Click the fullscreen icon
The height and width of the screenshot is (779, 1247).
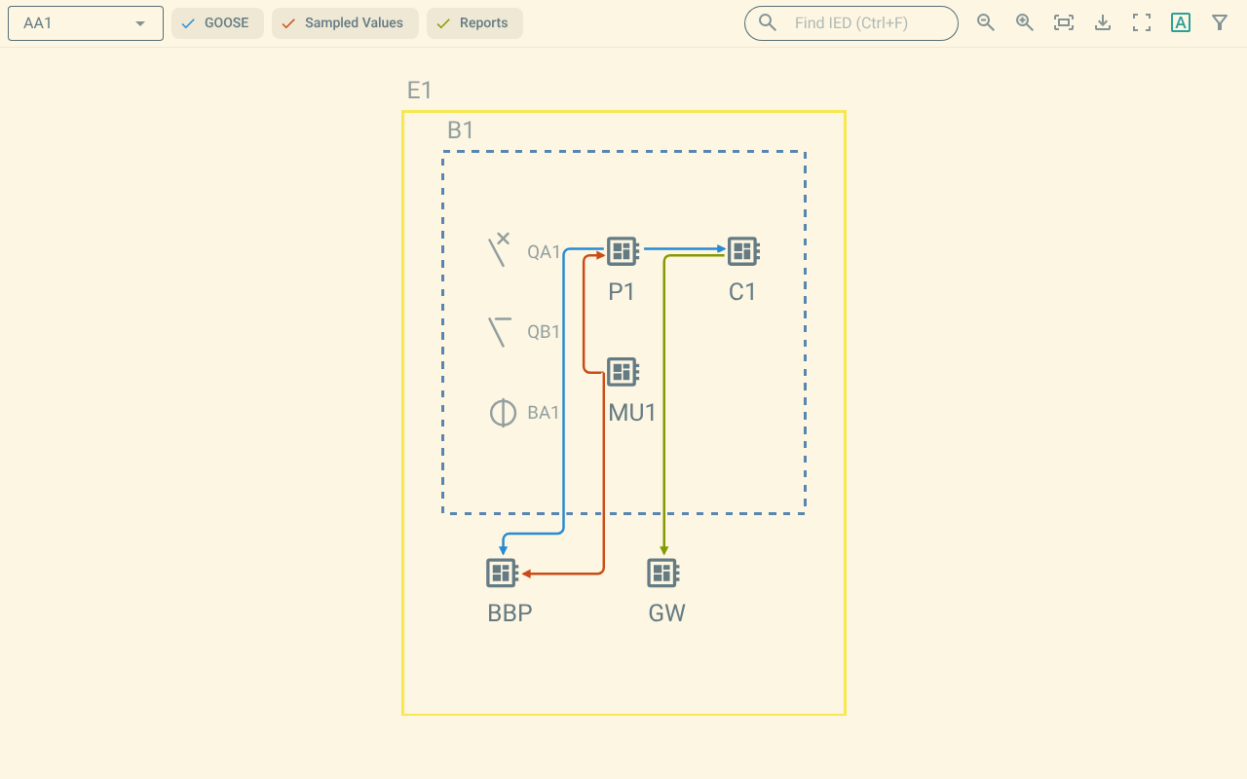point(1142,22)
